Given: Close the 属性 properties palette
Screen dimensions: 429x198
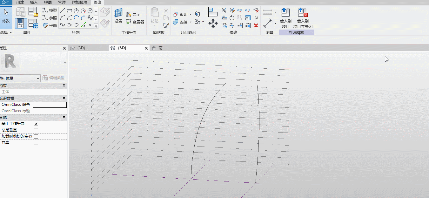Looking at the screenshot, I should (x=64, y=48).
